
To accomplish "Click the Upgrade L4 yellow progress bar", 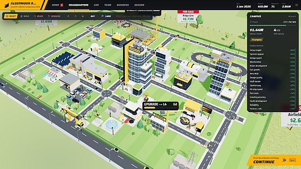I will pyautogui.click(x=149, y=108).
